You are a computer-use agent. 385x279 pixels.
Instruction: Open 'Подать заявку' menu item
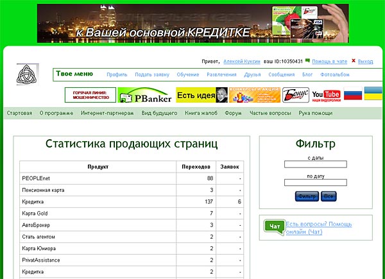(x=152, y=74)
